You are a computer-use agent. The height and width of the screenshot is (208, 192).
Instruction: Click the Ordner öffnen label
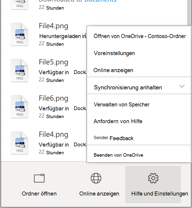tap(39, 194)
